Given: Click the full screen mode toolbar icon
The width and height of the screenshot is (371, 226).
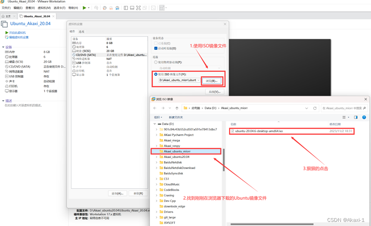Looking at the screenshot, I should (x=138, y=8).
